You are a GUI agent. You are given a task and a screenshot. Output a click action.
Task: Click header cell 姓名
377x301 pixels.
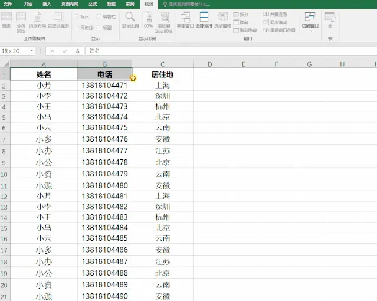coord(44,74)
